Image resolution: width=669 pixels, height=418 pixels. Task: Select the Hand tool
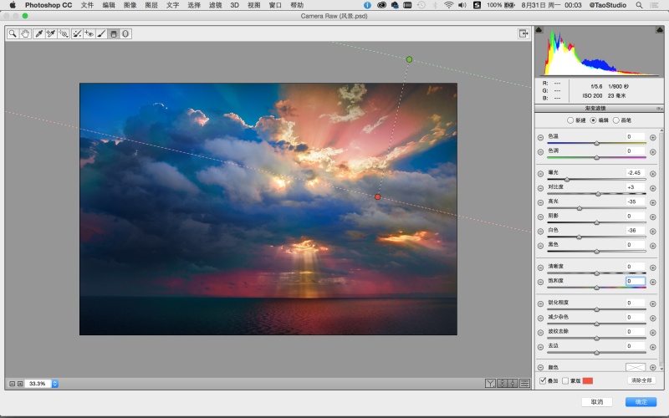pos(25,33)
